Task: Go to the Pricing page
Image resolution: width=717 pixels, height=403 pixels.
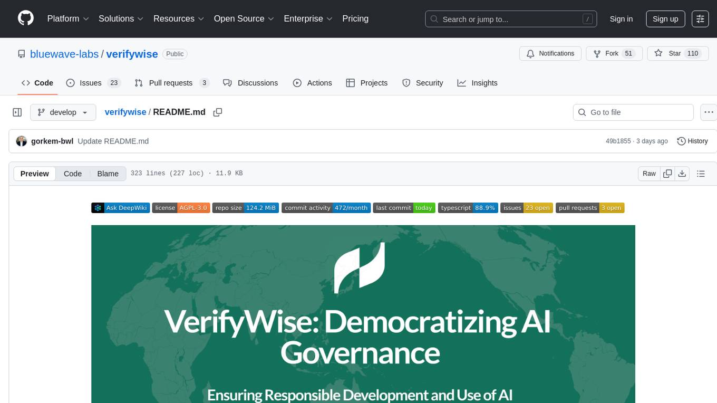Action: point(355,18)
